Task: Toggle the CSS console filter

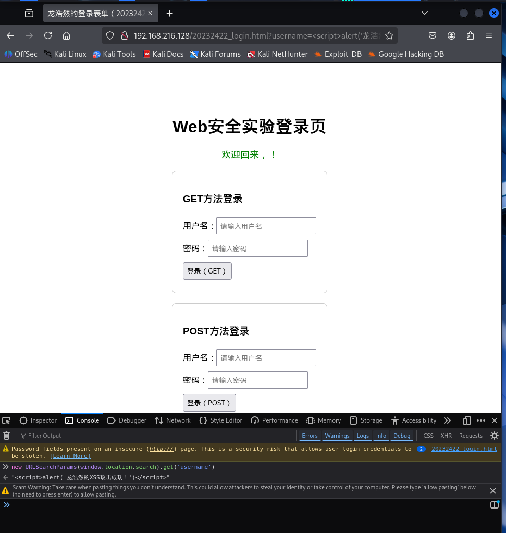Action: coord(428,436)
